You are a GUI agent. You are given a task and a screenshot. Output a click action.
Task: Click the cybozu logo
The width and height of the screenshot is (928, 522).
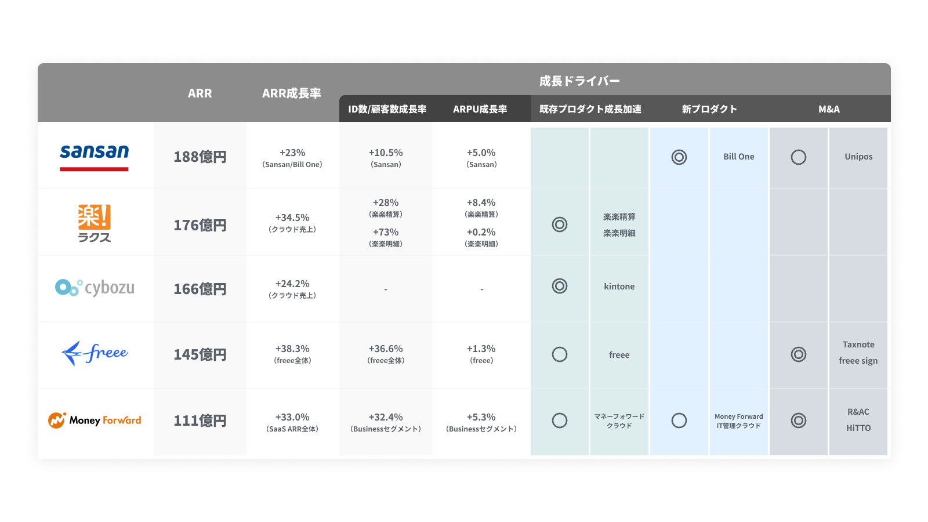point(94,288)
